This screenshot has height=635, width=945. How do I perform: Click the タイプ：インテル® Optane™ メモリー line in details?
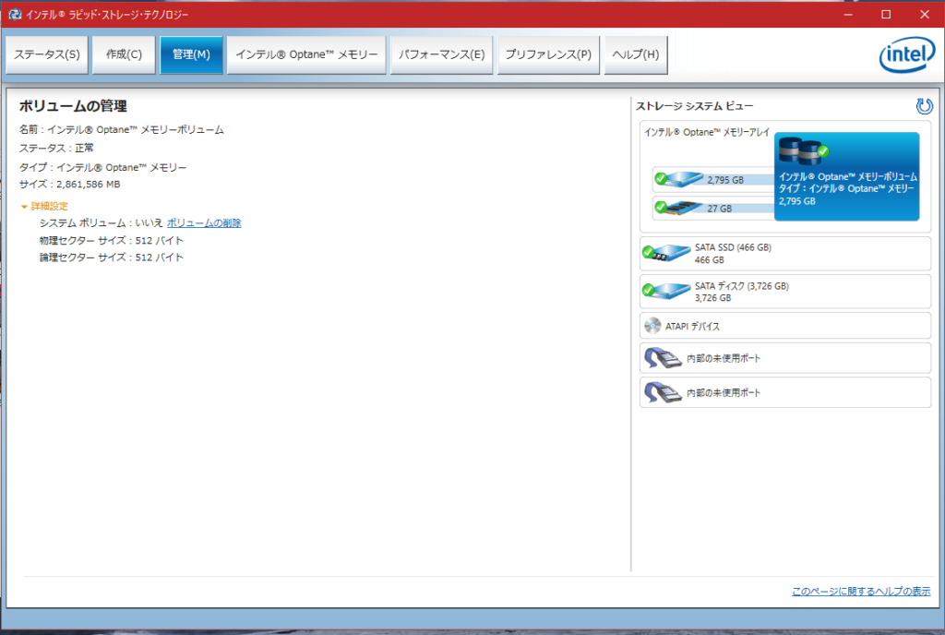click(102, 167)
